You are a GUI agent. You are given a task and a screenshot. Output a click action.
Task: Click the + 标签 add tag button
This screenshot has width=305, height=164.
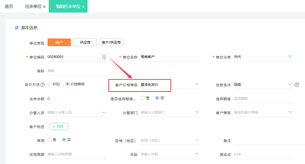pos(58,126)
